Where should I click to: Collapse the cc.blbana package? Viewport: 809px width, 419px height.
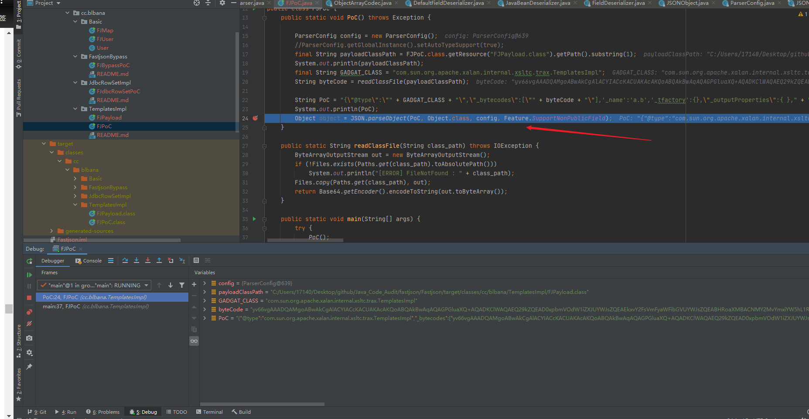click(68, 13)
